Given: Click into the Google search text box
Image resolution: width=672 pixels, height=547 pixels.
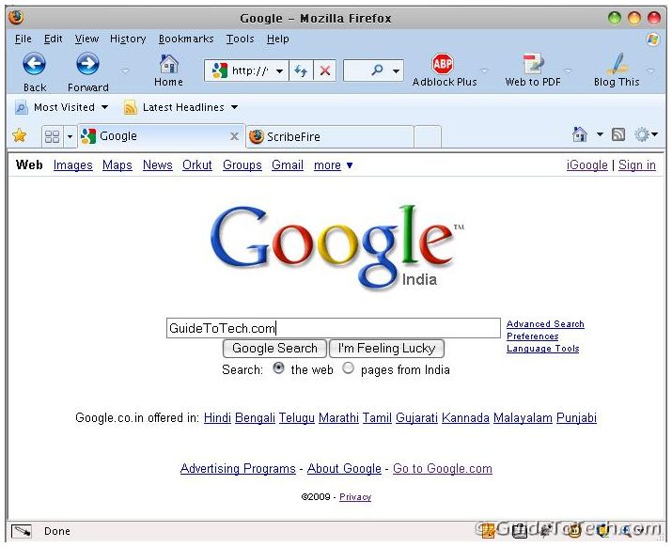Looking at the screenshot, I should coord(334,328).
